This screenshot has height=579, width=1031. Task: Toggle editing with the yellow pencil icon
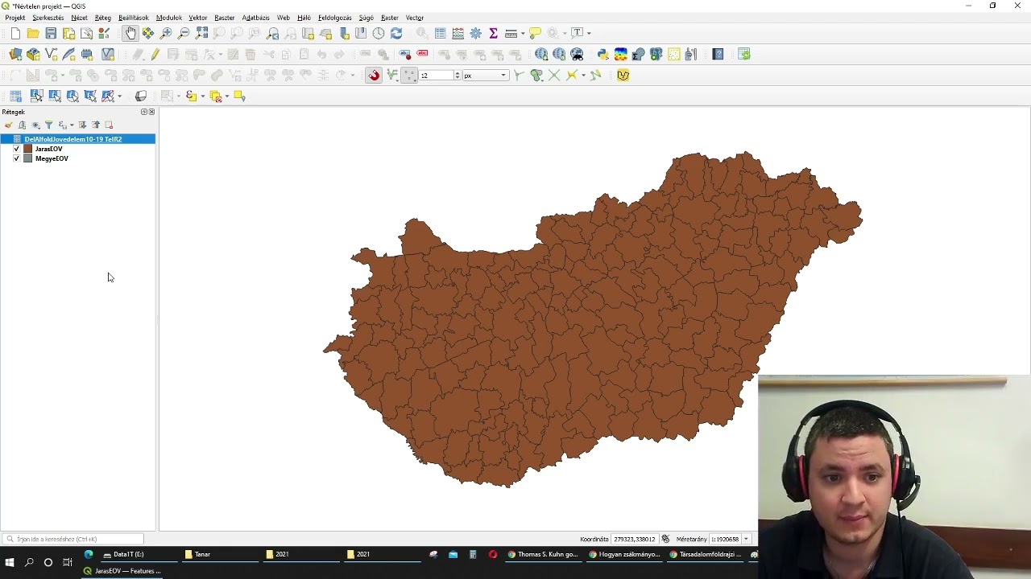(x=155, y=54)
